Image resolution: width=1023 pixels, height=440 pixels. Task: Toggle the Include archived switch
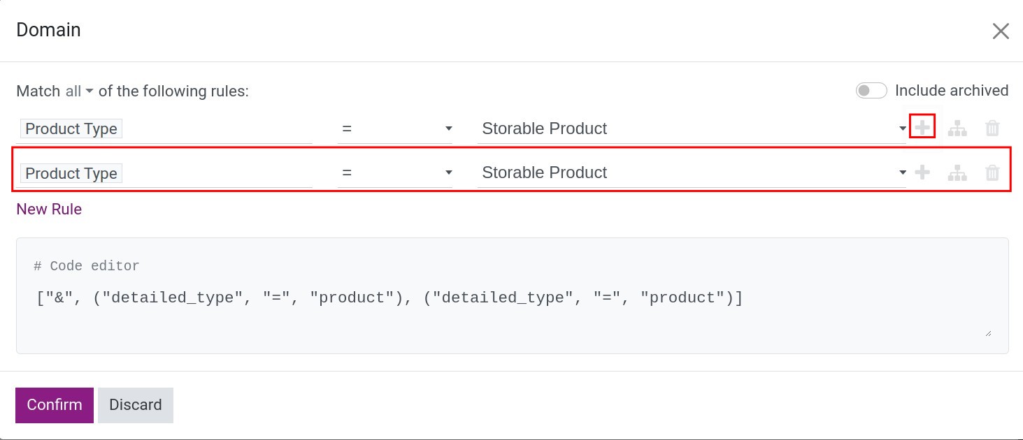pyautogui.click(x=871, y=91)
